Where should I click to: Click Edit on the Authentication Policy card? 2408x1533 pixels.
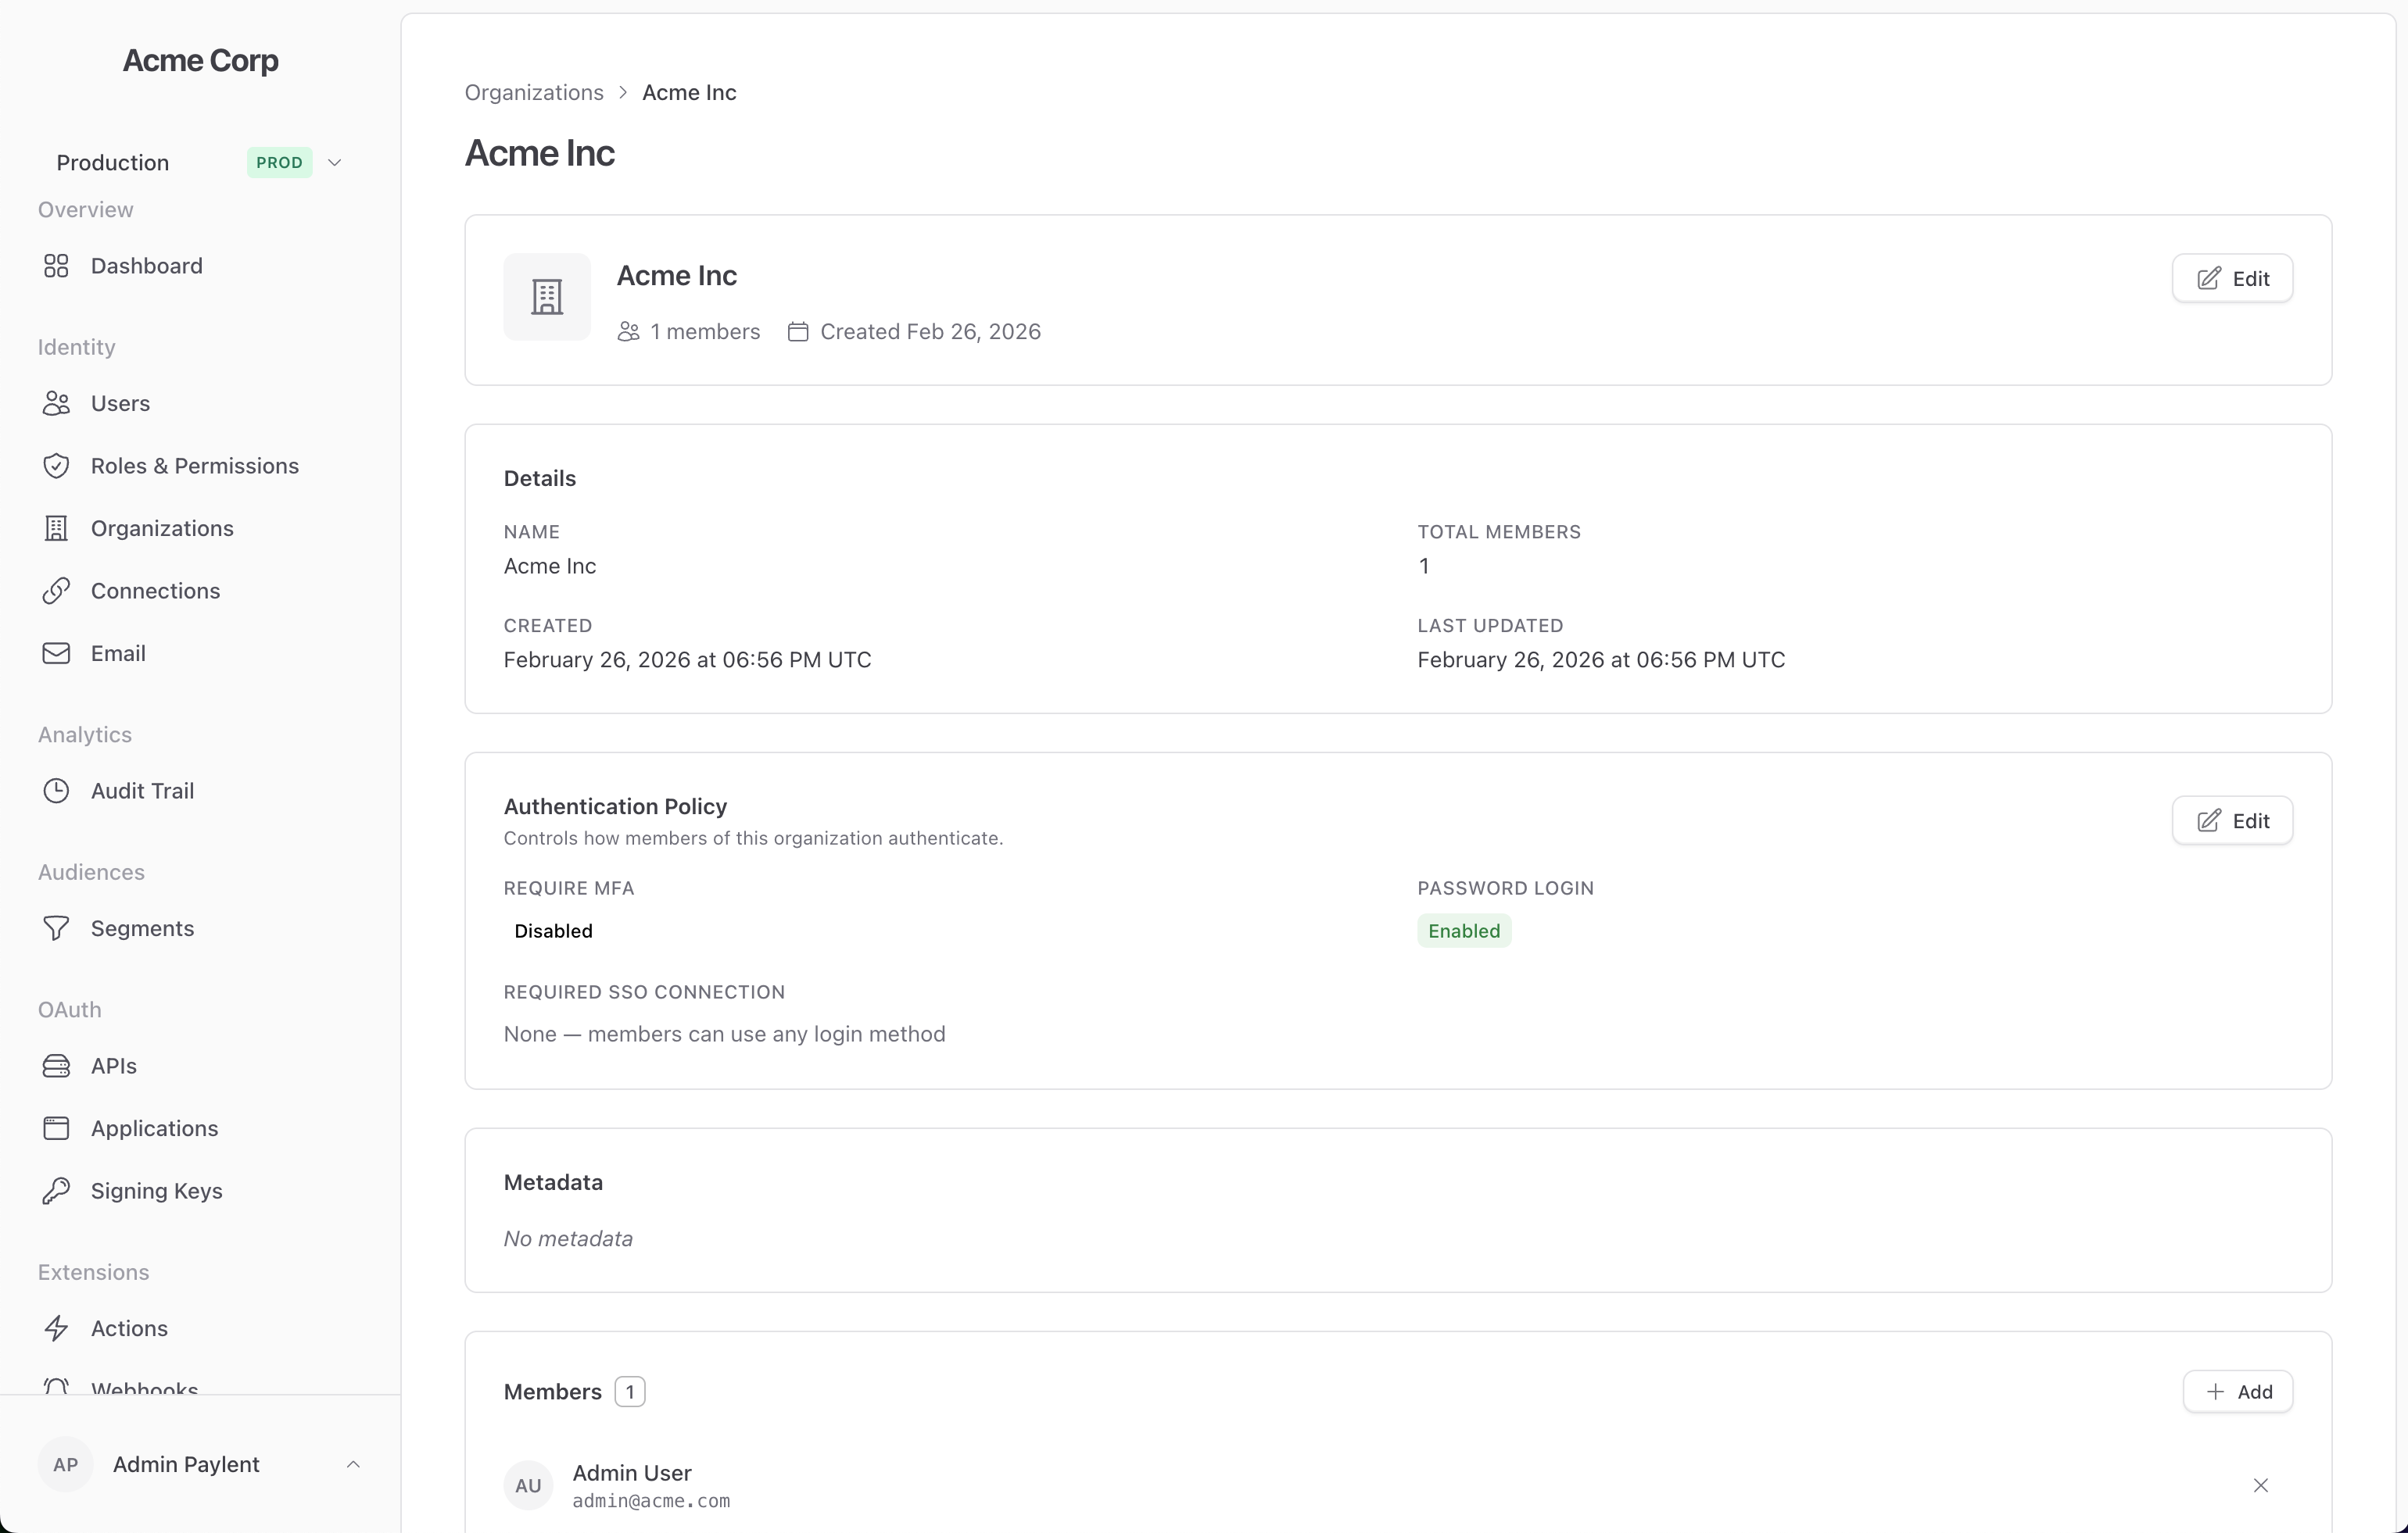pos(2232,820)
